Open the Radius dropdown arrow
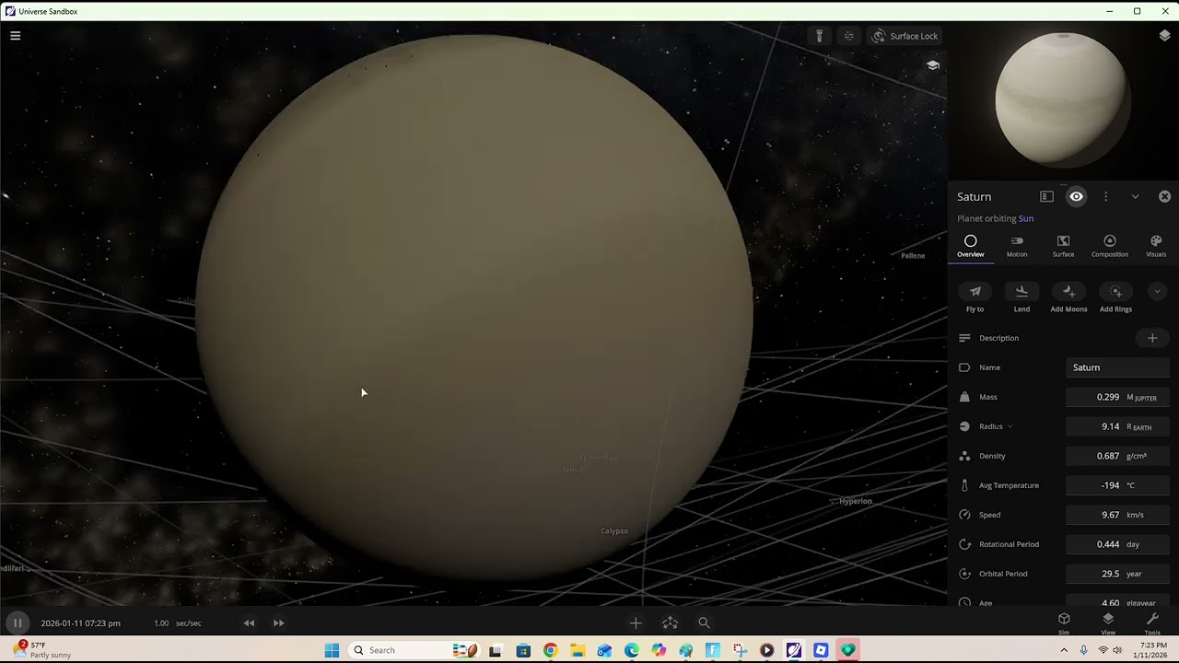Screen dimensions: 1179x663 (x=1010, y=426)
